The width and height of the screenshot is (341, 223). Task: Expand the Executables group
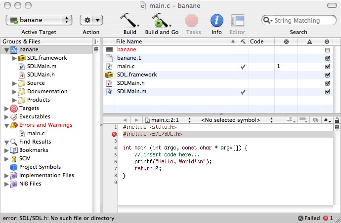tap(6, 117)
